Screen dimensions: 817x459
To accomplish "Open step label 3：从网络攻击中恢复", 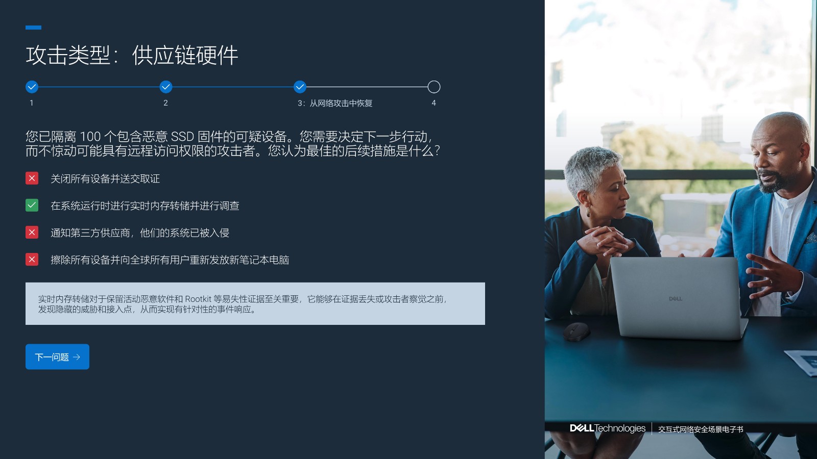I will [x=335, y=103].
